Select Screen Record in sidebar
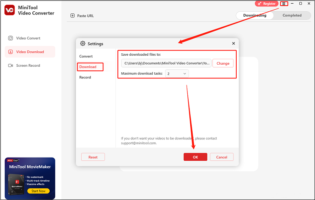The height and width of the screenshot is (200, 315). [x=30, y=65]
